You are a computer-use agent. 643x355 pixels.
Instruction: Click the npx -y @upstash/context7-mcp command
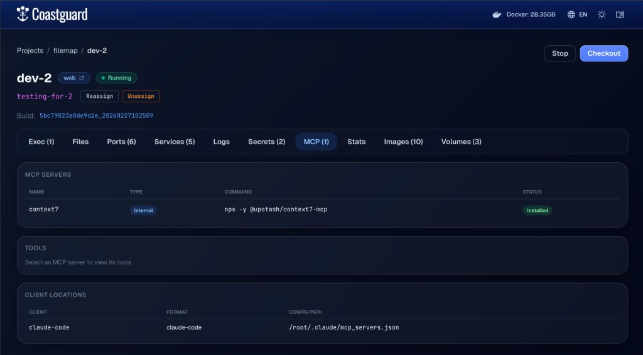[276, 209]
